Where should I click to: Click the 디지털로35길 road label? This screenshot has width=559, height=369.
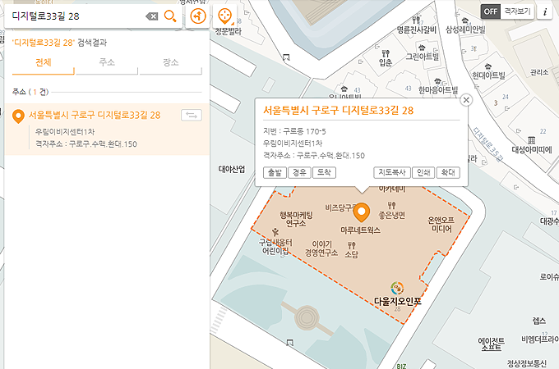pyautogui.click(x=488, y=144)
